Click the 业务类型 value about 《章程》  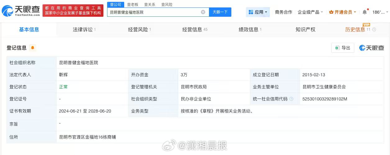tap(217, 111)
